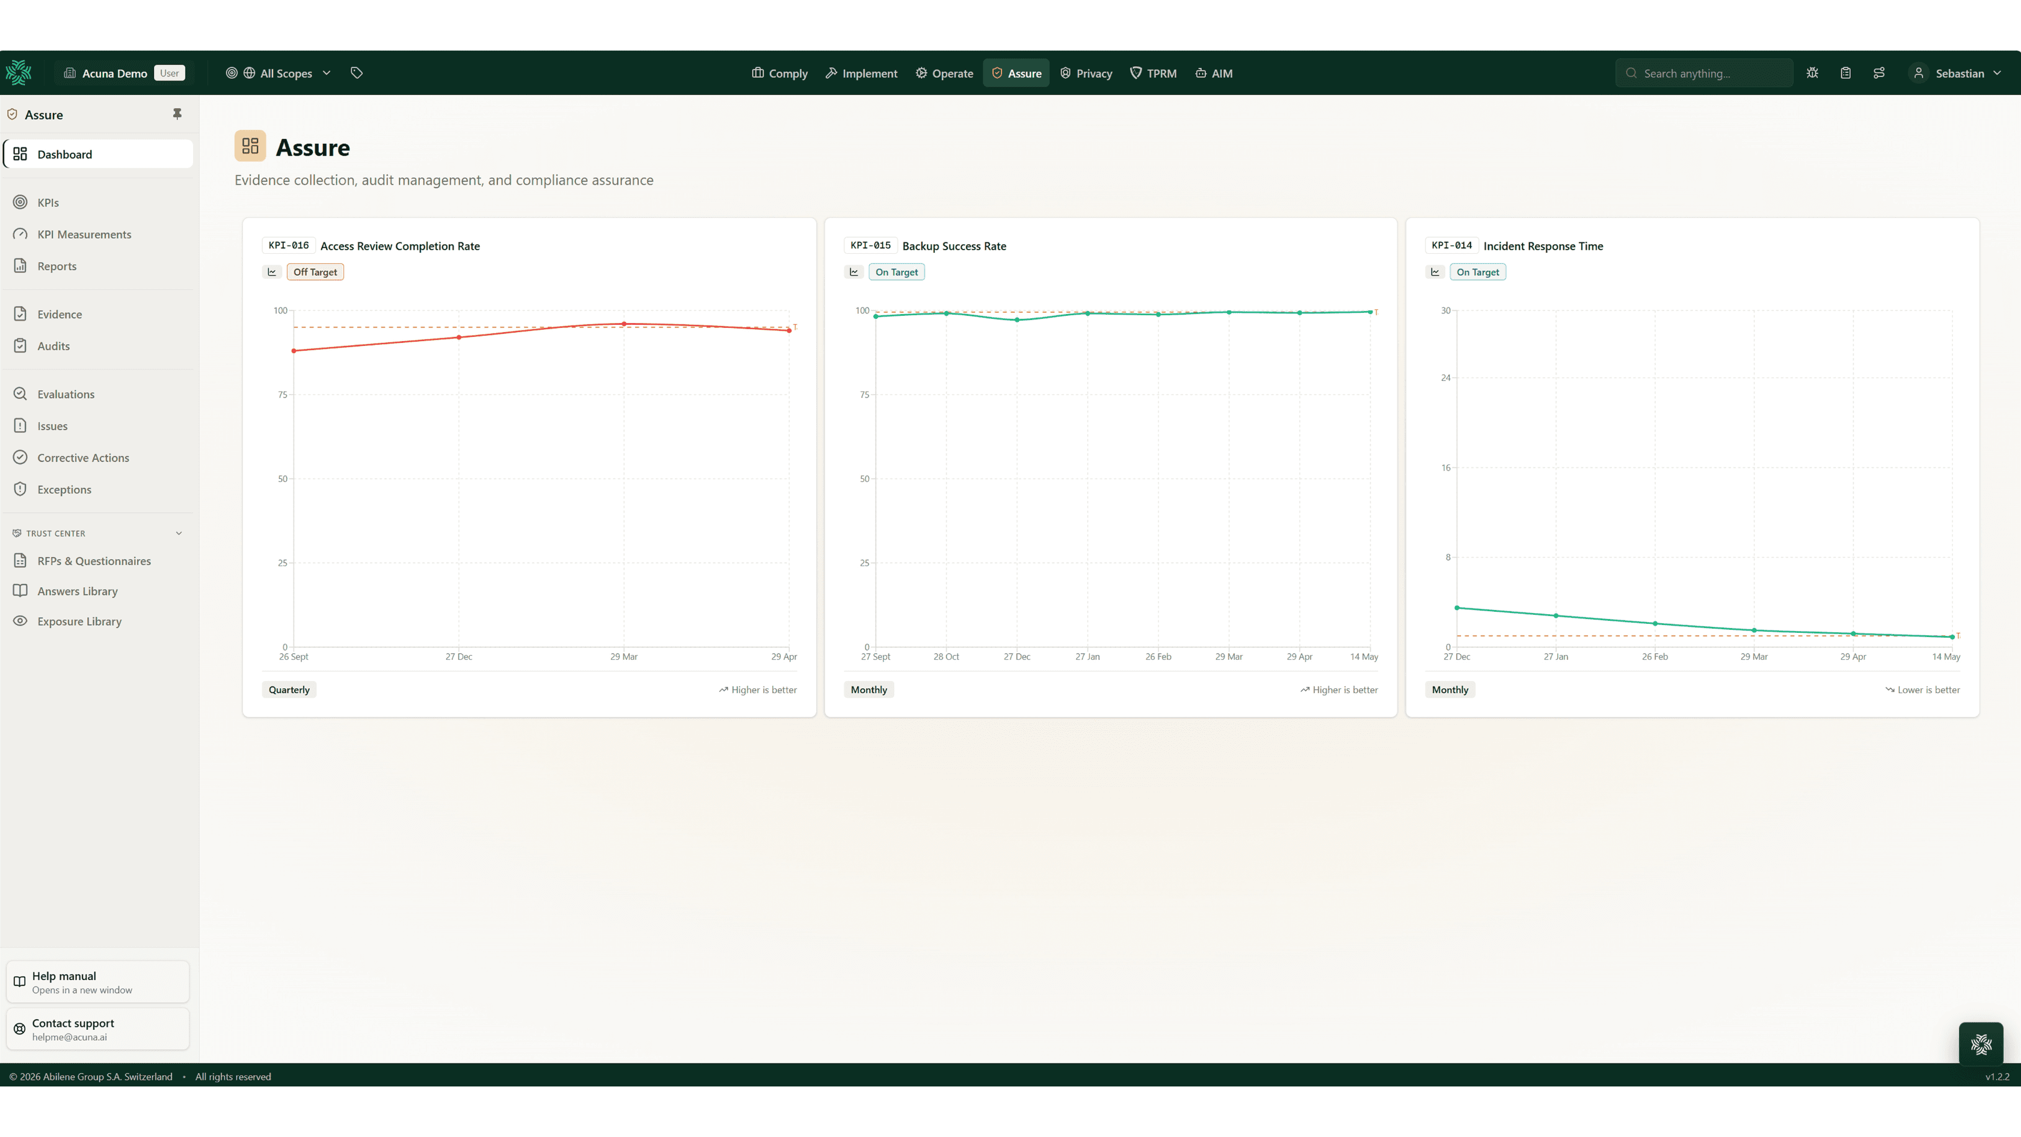
Task: Switch to the Implement module
Action: tap(861, 73)
